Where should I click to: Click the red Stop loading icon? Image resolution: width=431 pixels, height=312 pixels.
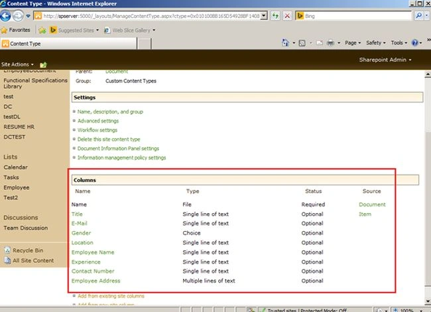pos(287,16)
